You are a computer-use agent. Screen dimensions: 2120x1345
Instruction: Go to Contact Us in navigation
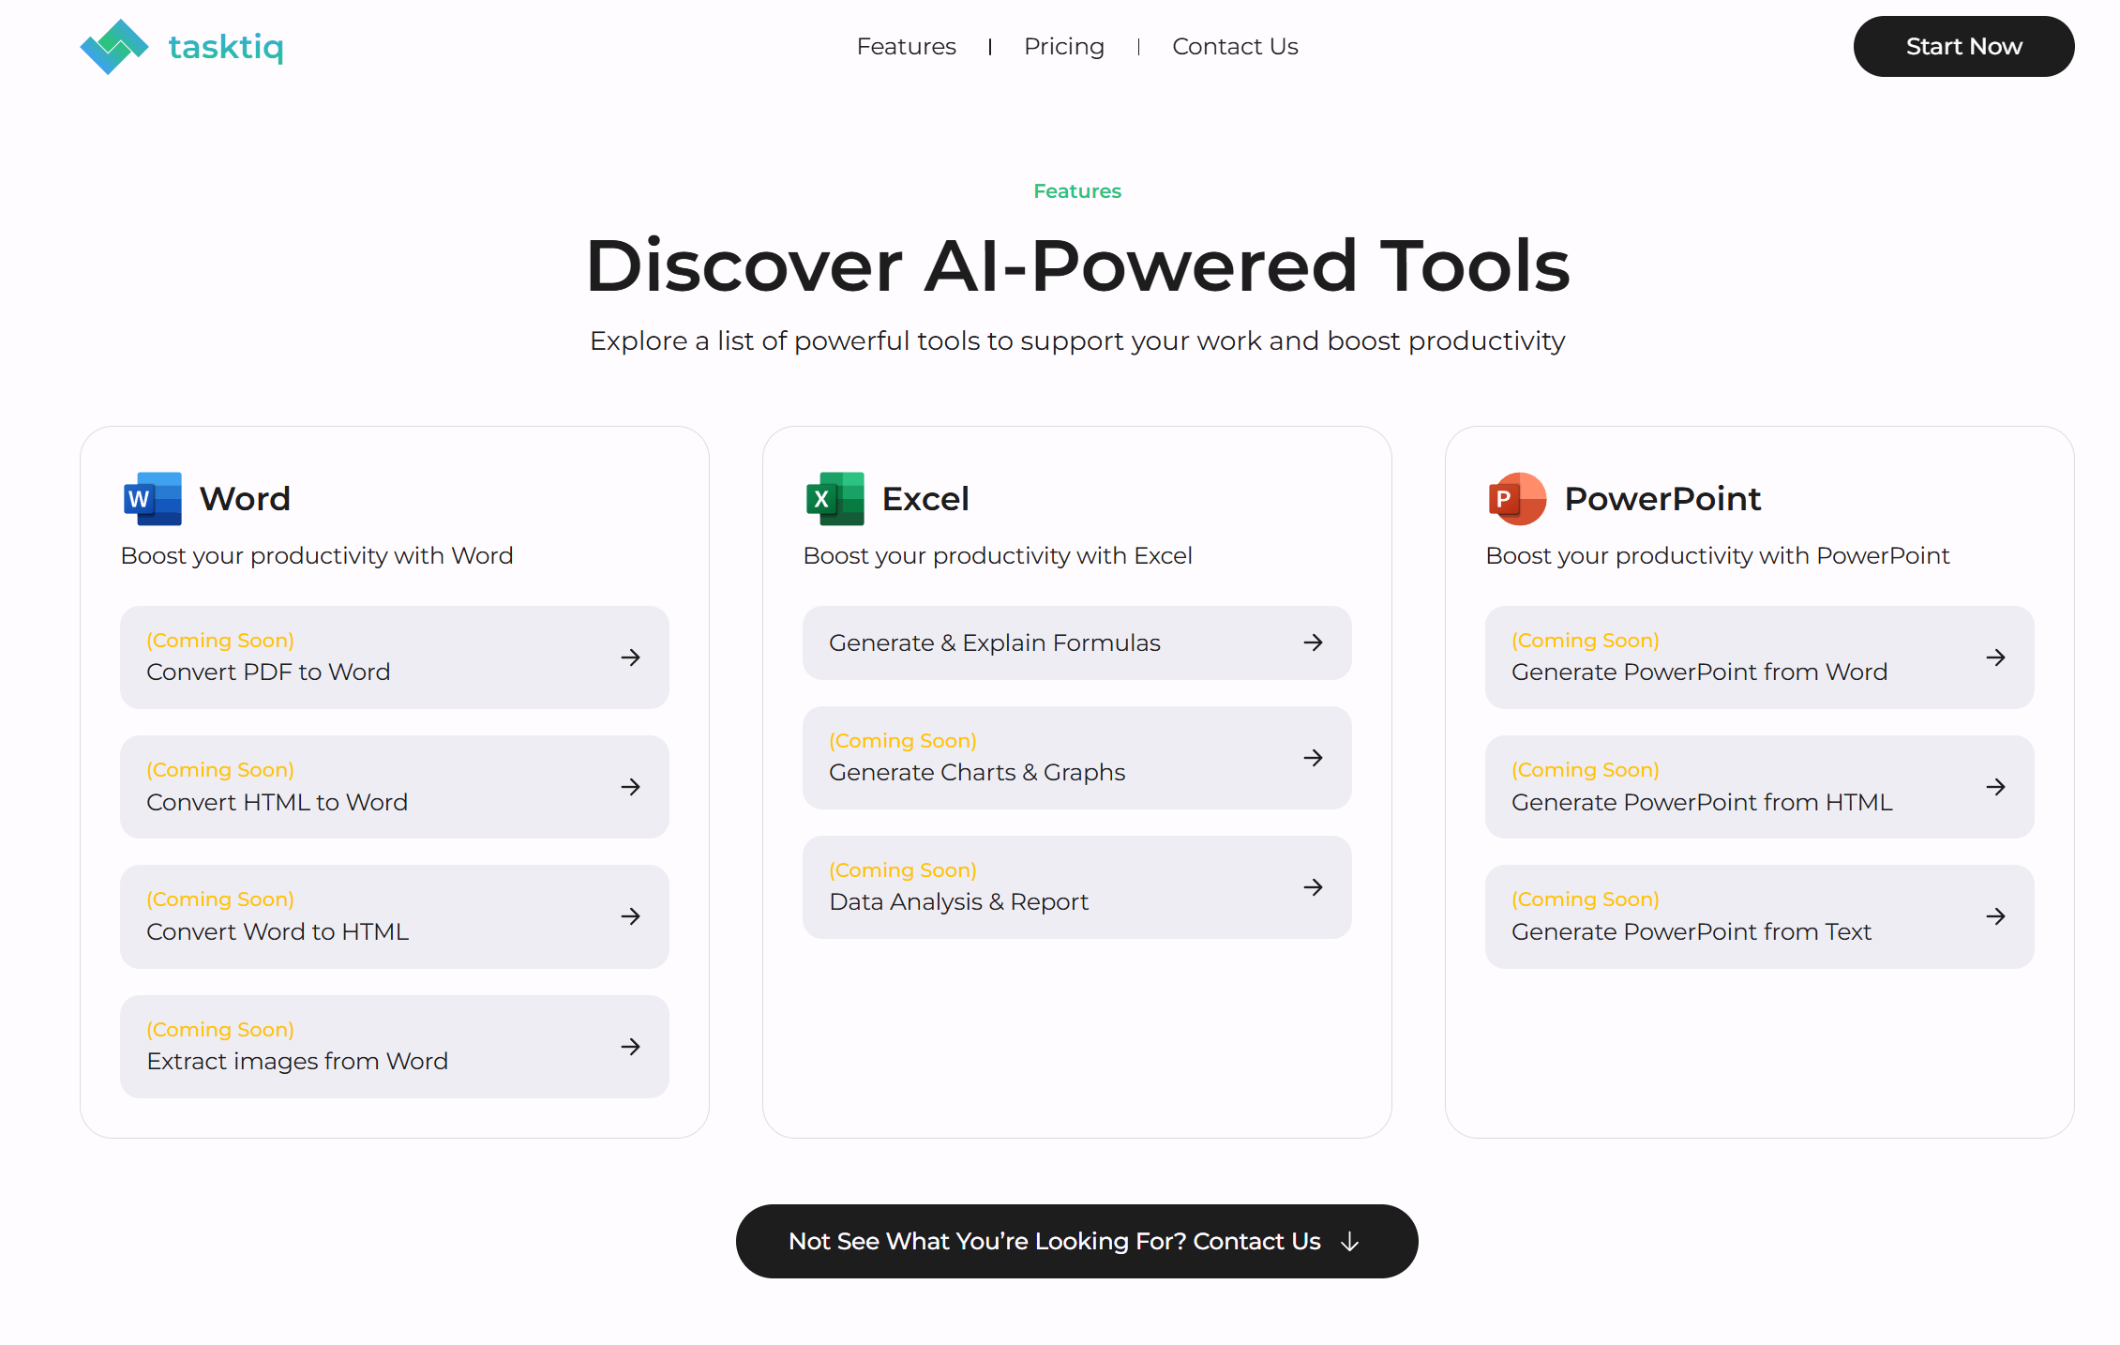[x=1234, y=46]
